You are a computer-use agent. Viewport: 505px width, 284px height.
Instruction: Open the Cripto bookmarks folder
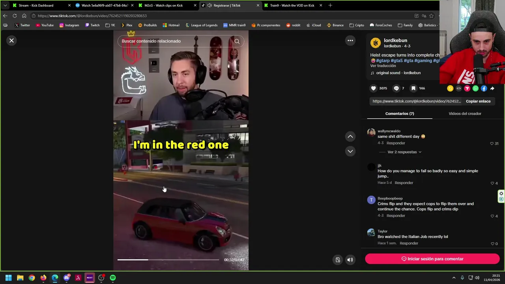357,25
